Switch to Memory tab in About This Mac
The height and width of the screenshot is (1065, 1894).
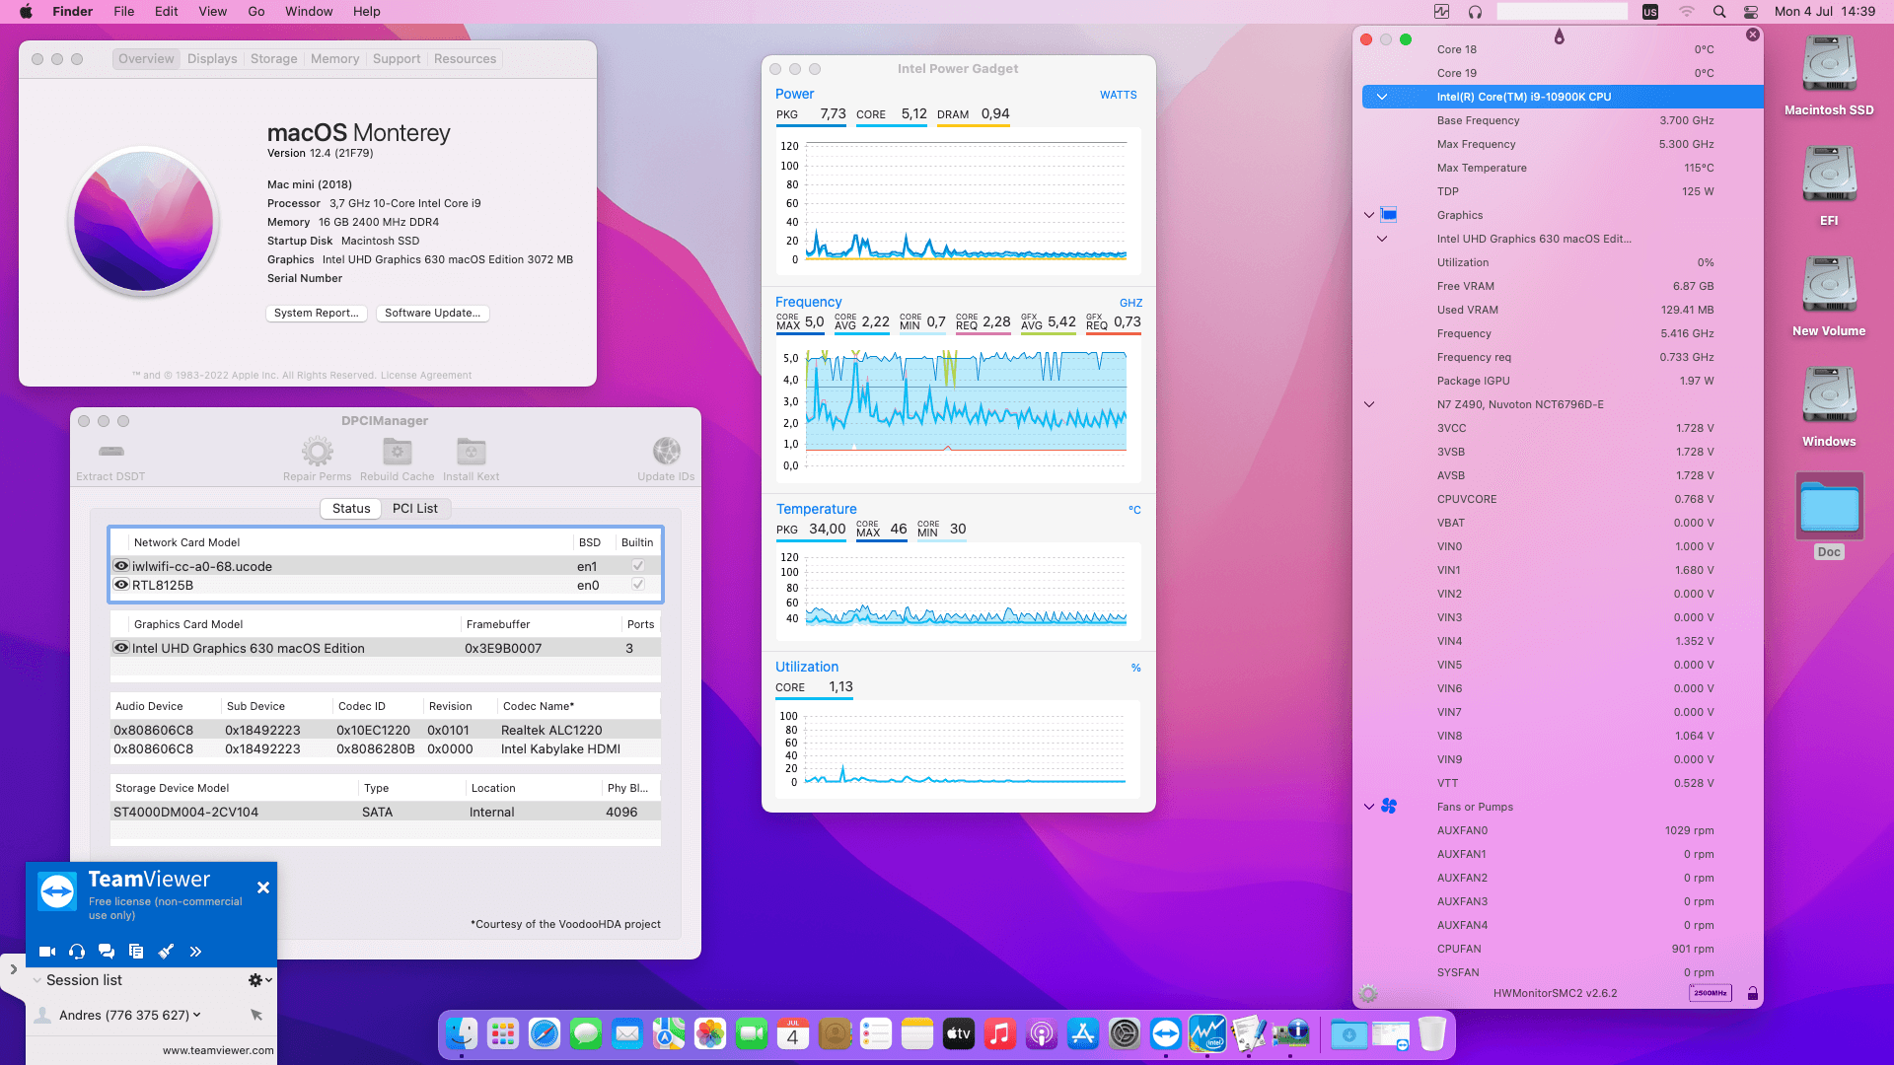coord(334,59)
